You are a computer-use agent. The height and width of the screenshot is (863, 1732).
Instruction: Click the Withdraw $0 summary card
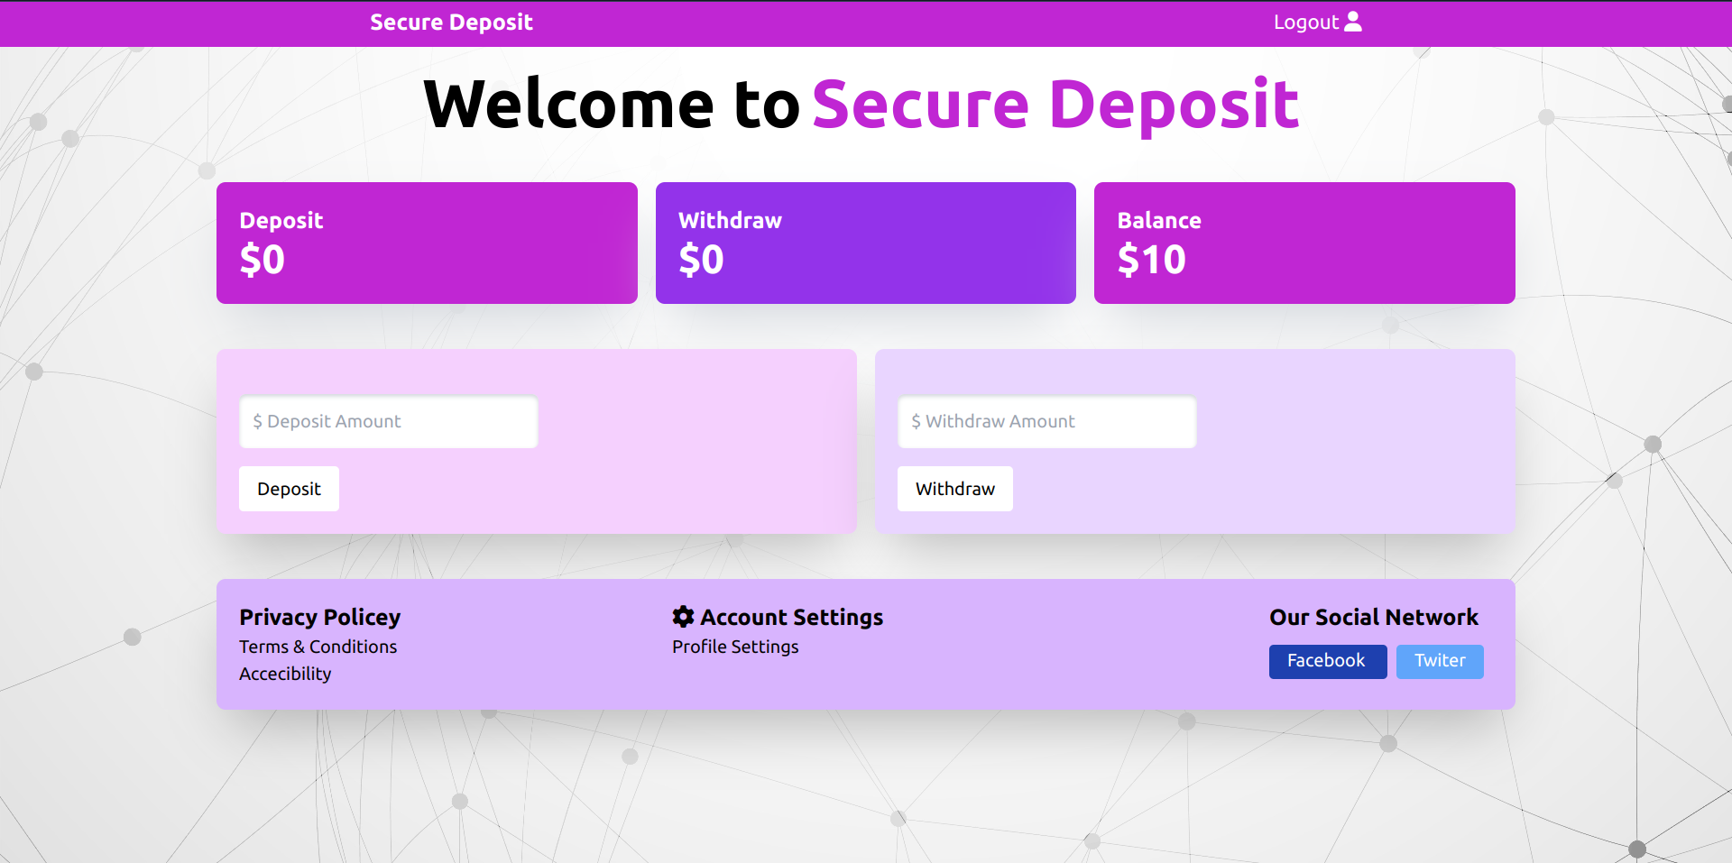tap(866, 243)
